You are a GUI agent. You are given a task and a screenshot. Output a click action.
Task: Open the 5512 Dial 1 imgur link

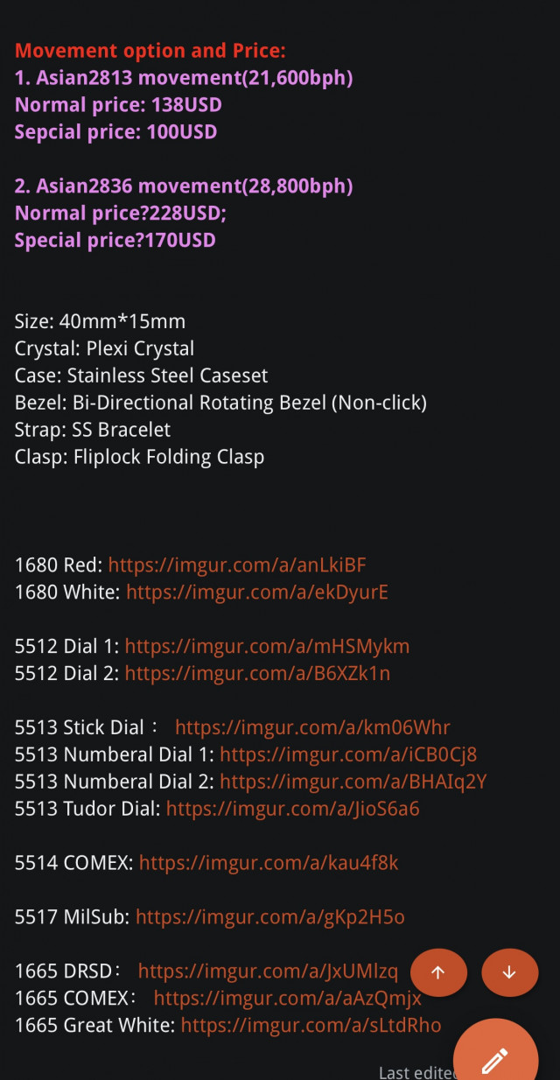(267, 646)
